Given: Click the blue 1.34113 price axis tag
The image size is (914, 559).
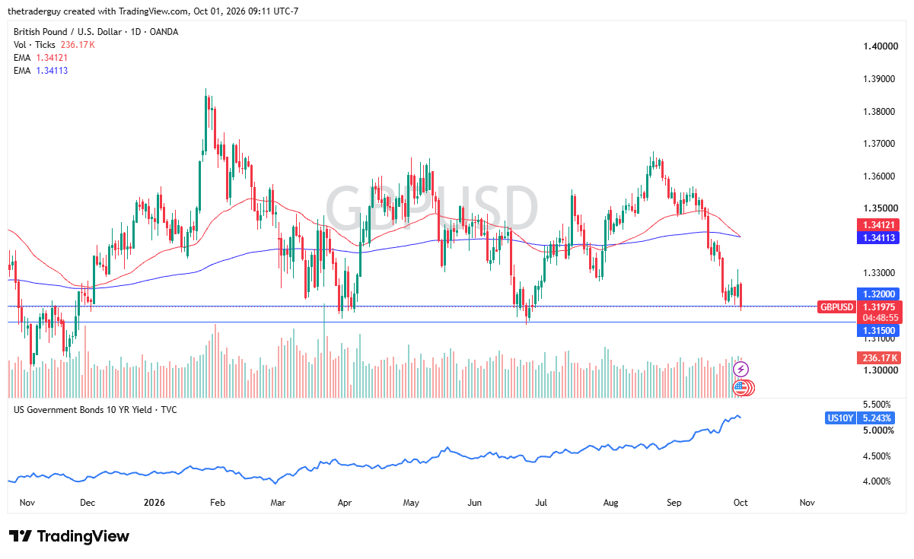Looking at the screenshot, I should point(879,238).
